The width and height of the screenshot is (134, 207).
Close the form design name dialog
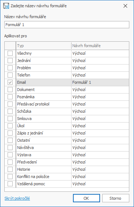pos(125,6)
